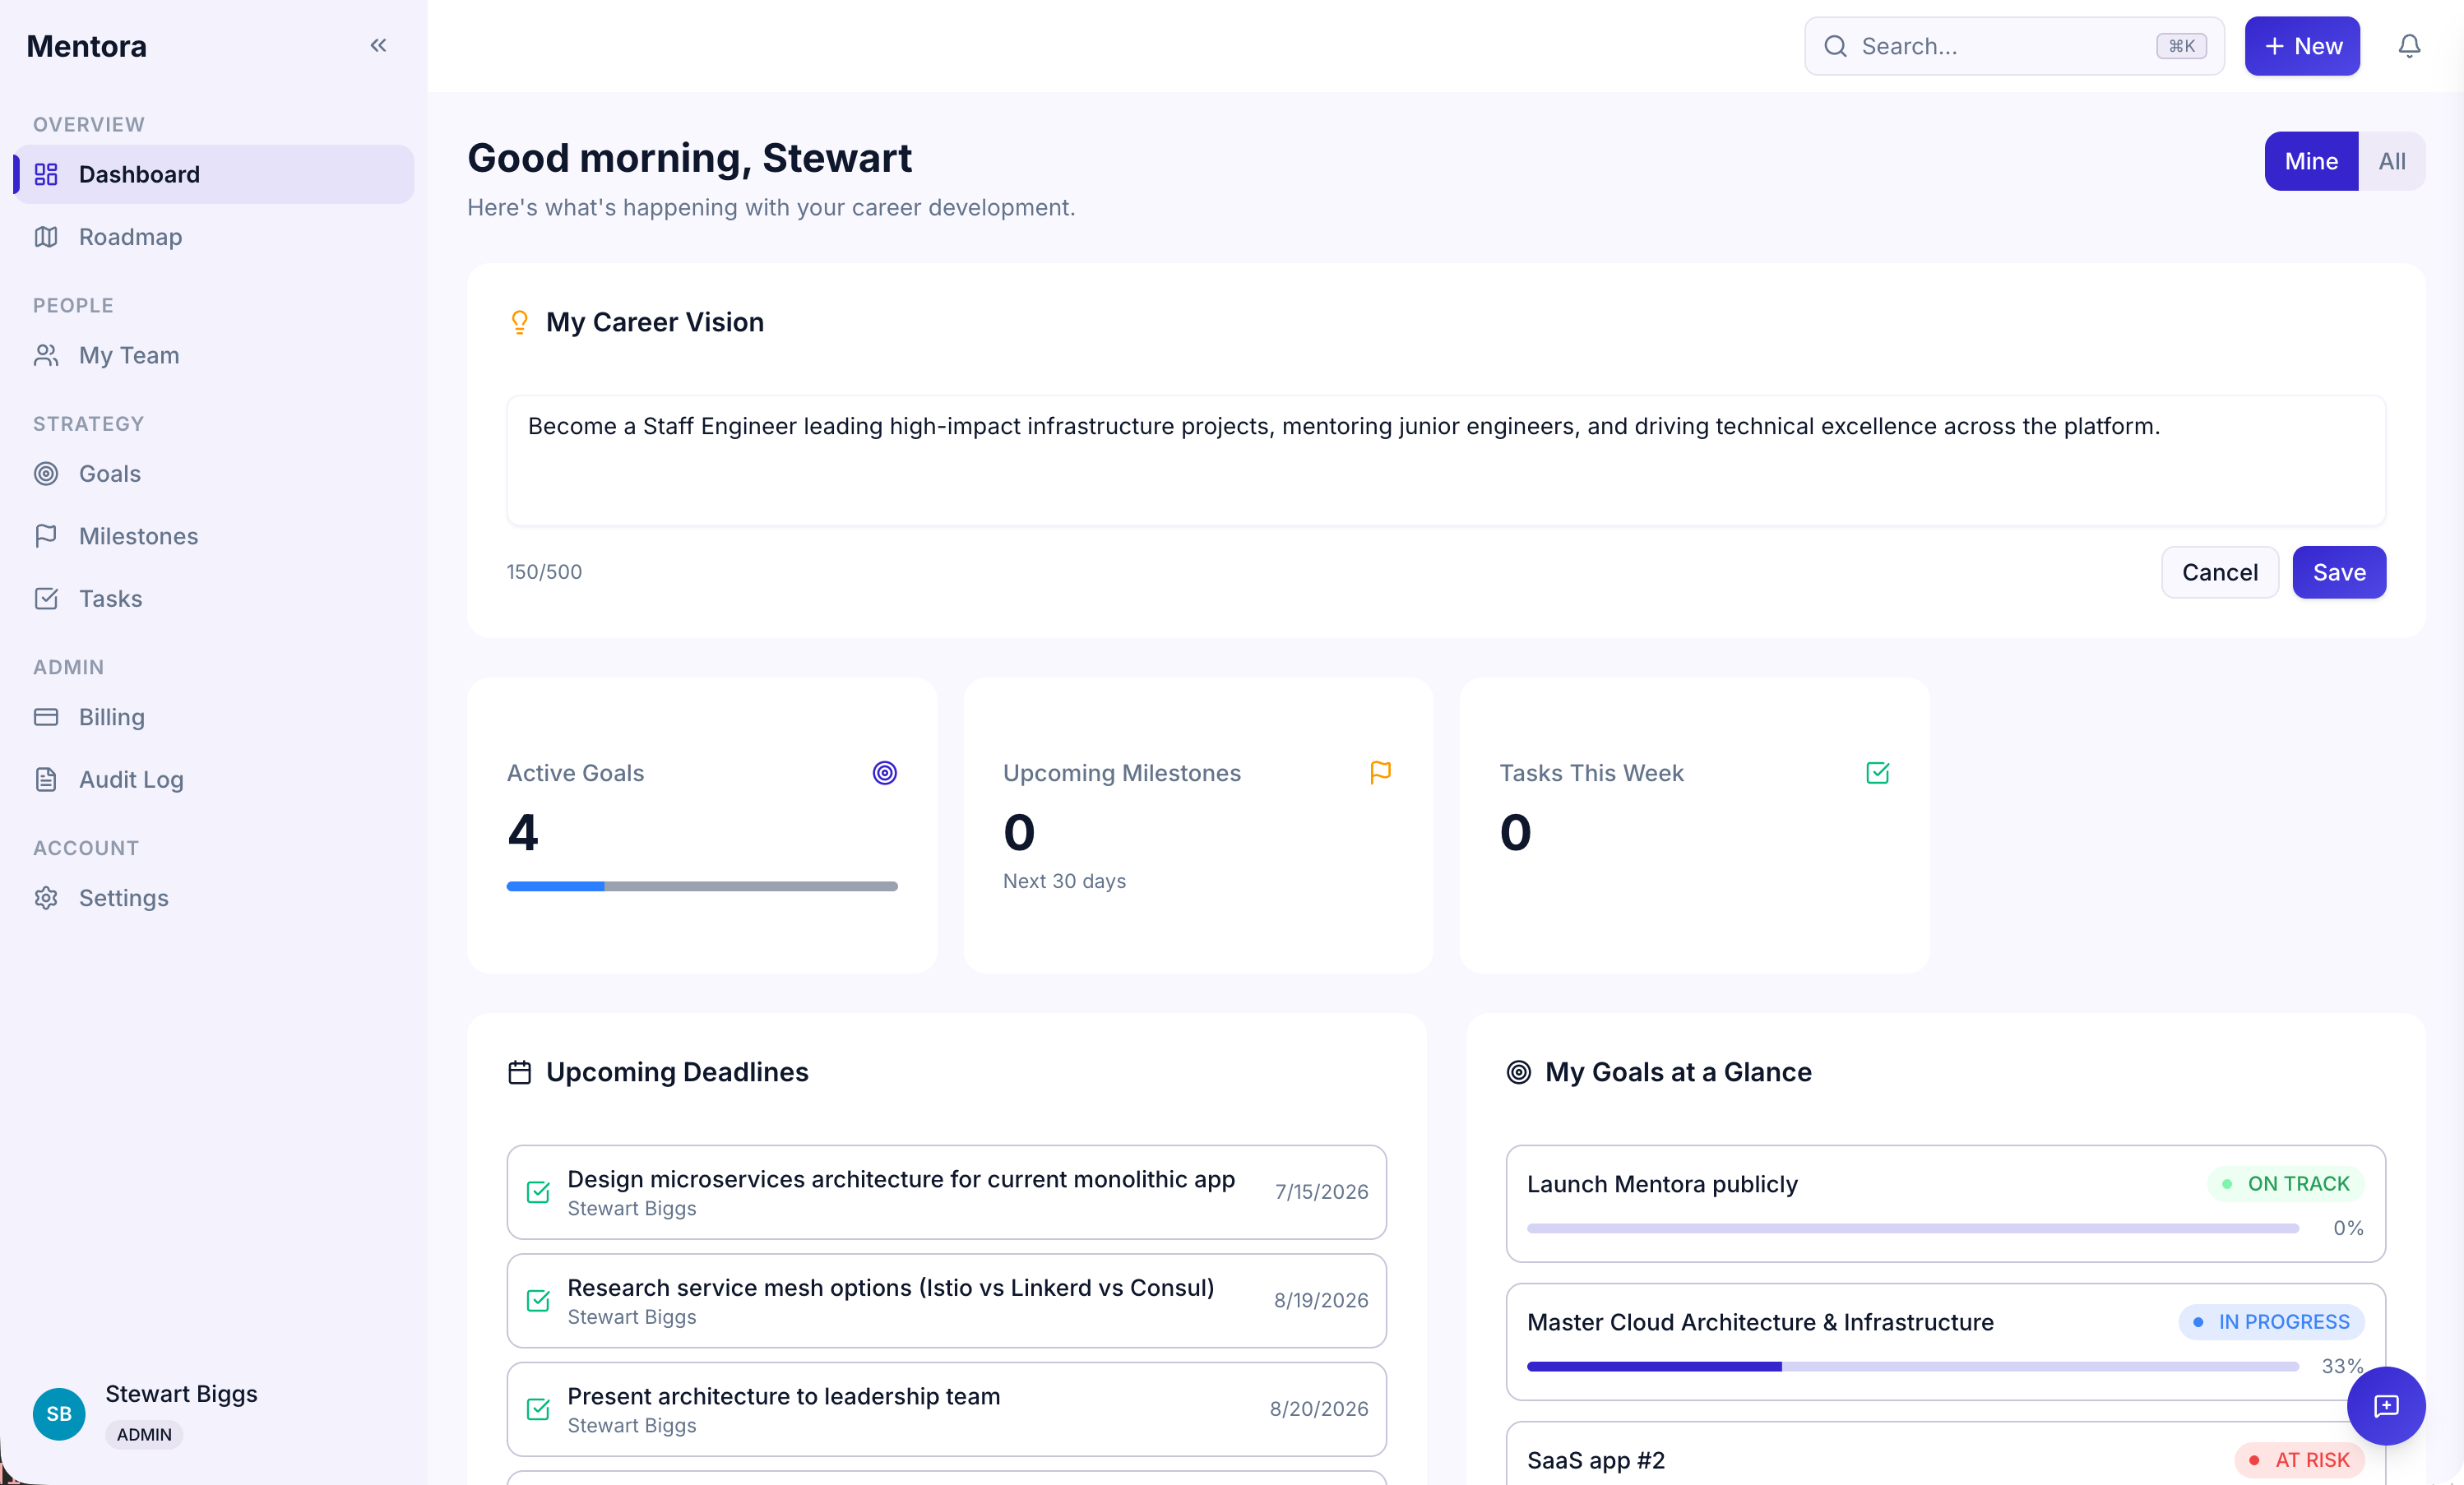
Task: Open the Active Goals card count
Action: [523, 832]
